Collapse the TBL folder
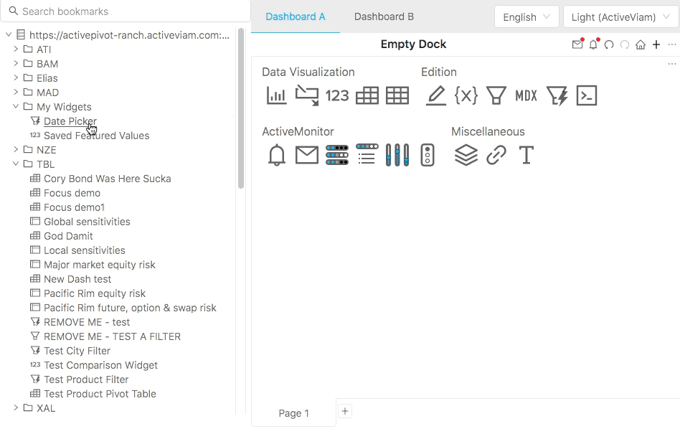The height and width of the screenshot is (429, 680). [x=16, y=164]
